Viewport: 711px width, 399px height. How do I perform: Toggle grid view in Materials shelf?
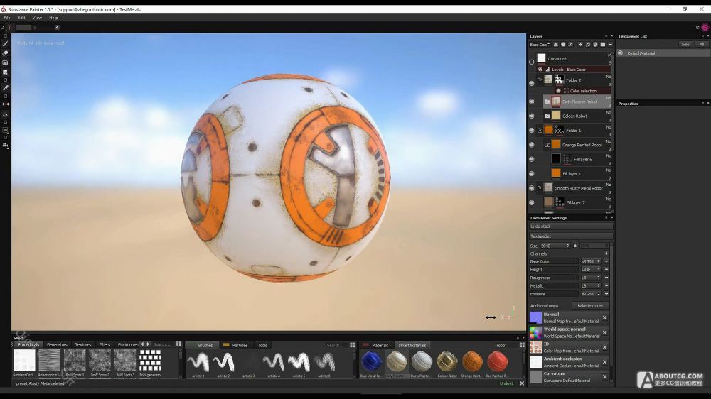522,345
